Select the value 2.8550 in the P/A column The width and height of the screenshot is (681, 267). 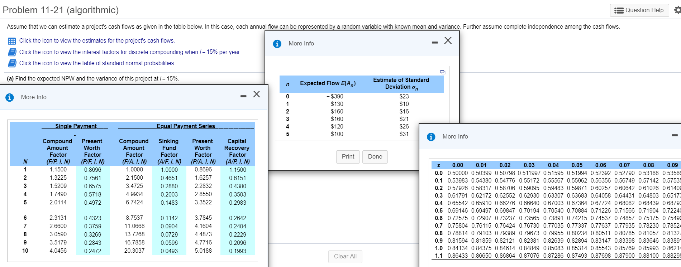(203, 194)
